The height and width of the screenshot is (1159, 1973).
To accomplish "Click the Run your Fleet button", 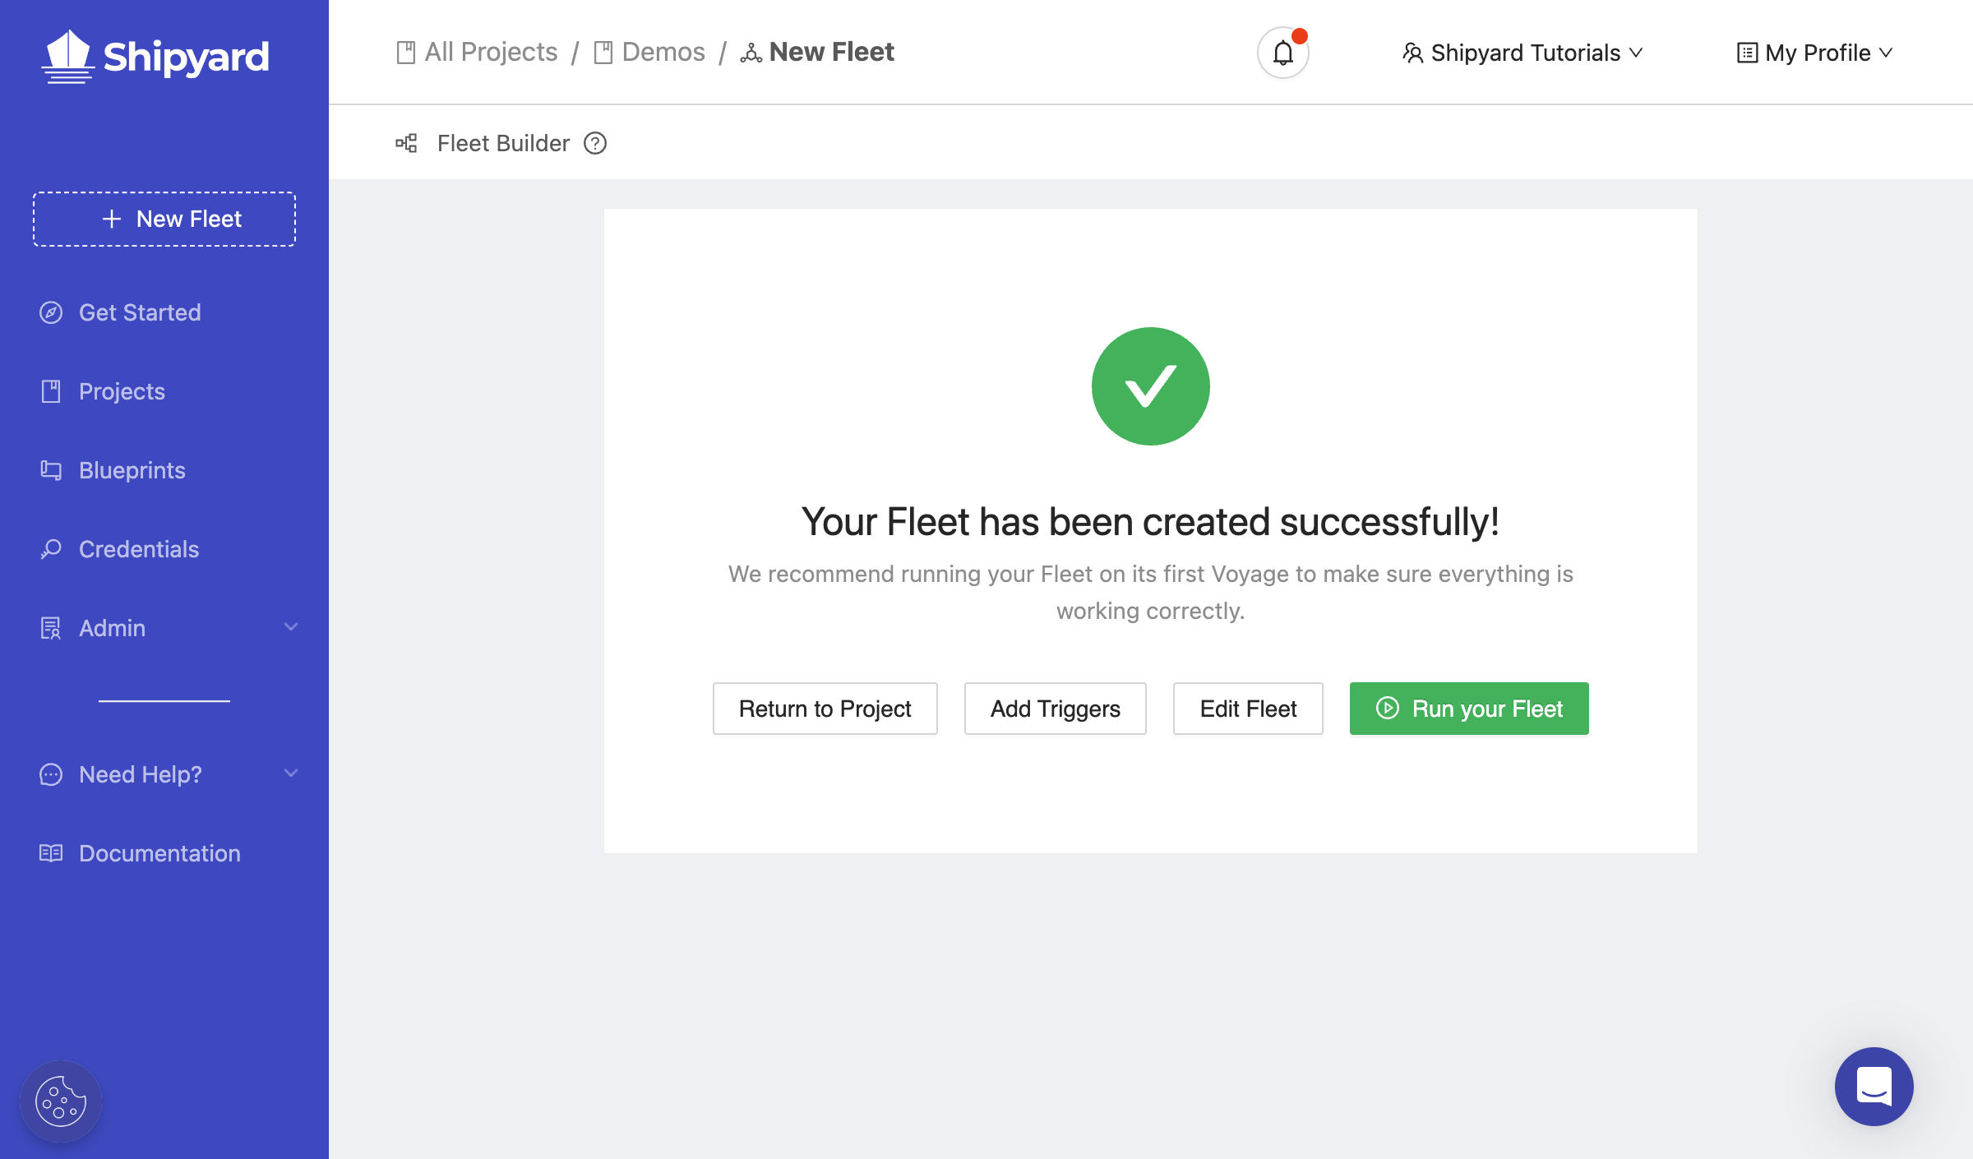I will pos(1469,708).
